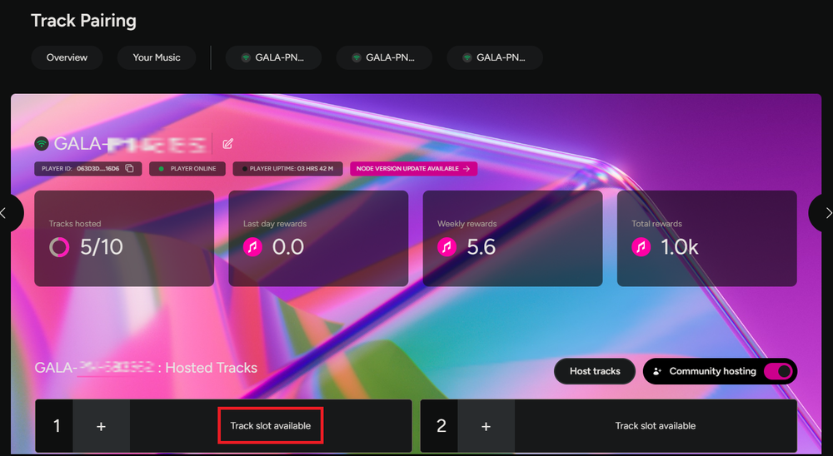Click the music note icon in Weekly rewards
Screen dimensions: 833x456
click(x=446, y=247)
